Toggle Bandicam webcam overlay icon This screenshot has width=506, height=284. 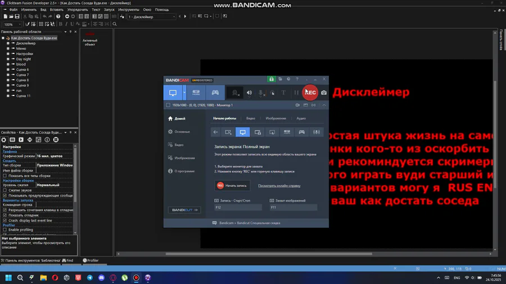235,93
